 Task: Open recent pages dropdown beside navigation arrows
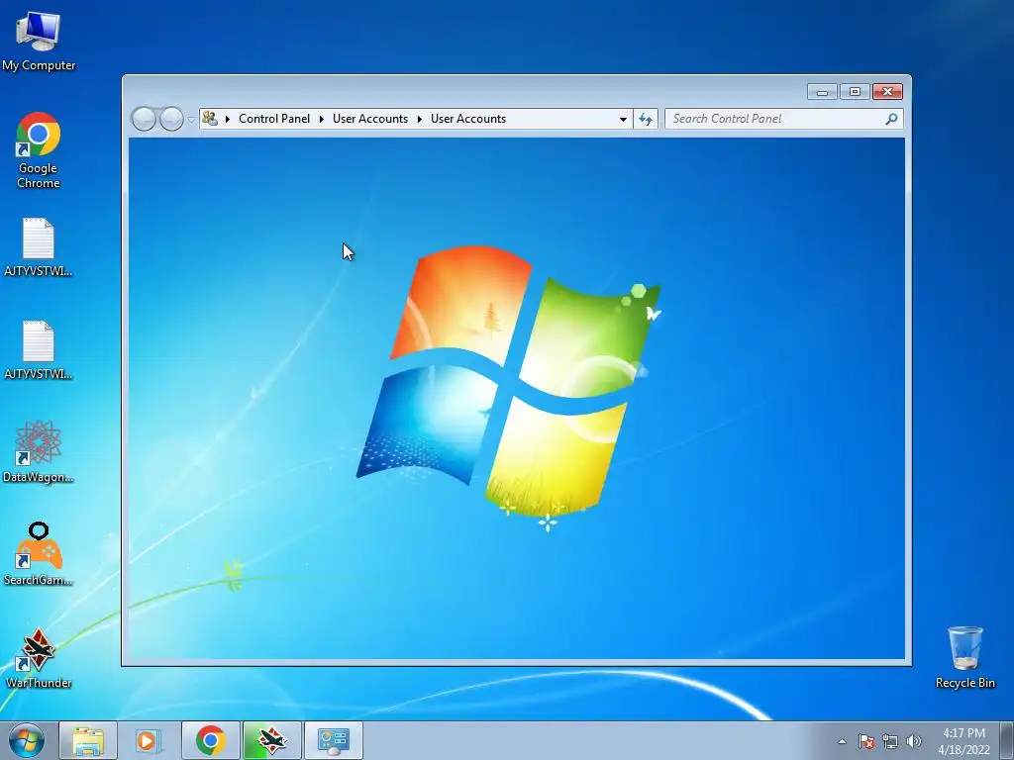(191, 120)
